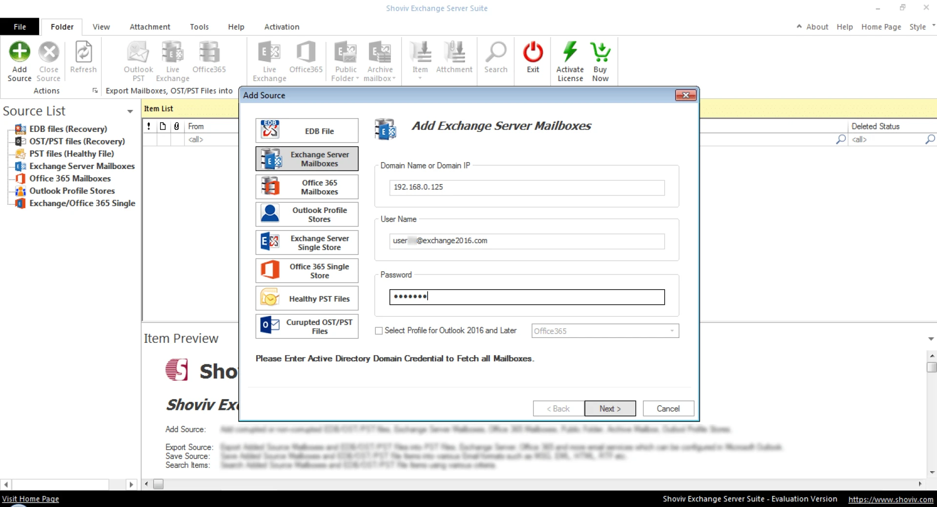Viewport: 937px width, 507px height.
Task: Click the horizontal scrollbar thumb at bottom
Action: tap(158, 484)
